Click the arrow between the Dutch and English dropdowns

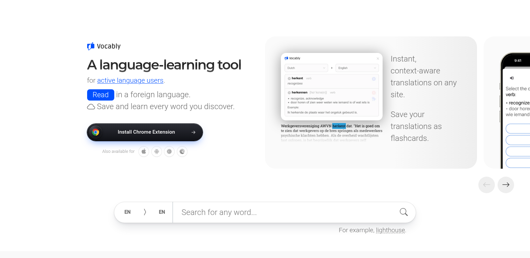(332, 68)
